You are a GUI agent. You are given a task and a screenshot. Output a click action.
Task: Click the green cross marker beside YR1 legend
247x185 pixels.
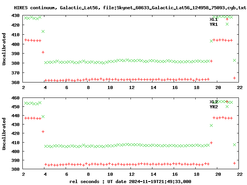[227, 24]
